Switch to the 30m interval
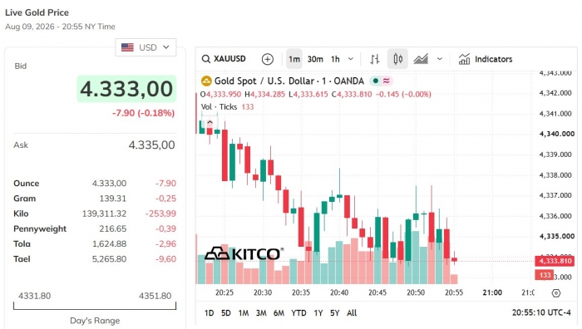 [x=315, y=59]
